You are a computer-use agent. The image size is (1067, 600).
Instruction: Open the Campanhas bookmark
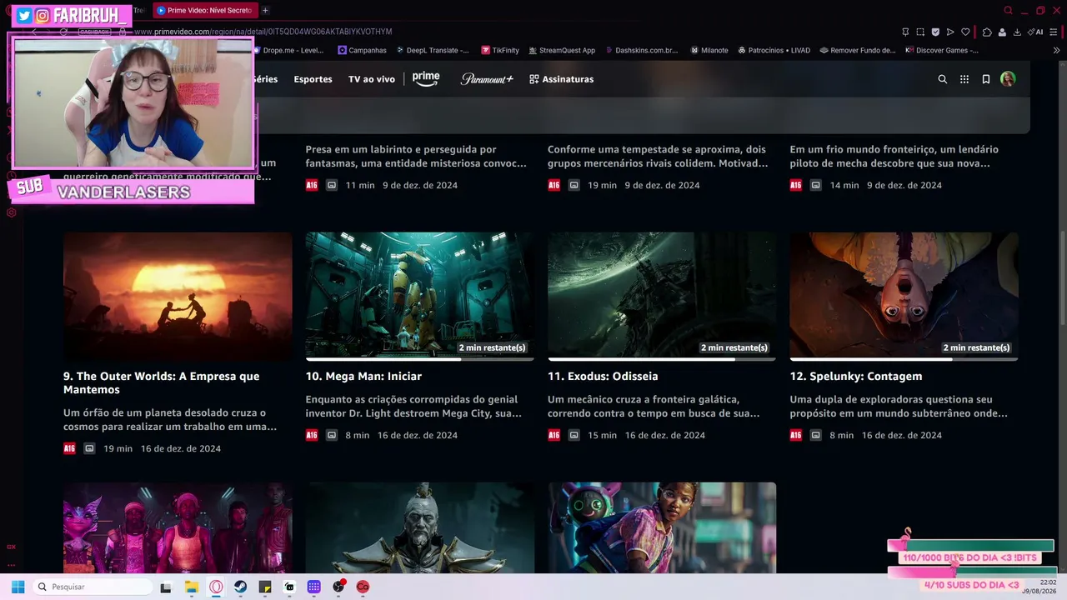[362, 50]
